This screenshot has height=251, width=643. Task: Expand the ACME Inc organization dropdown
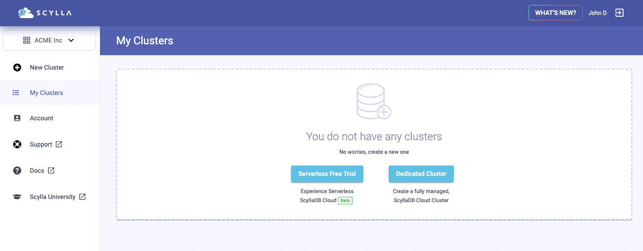coord(49,40)
